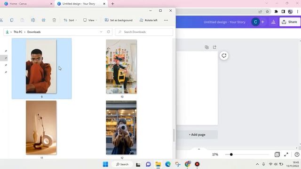Open the Canva help question icon
The image size is (301, 169).
(297, 154)
